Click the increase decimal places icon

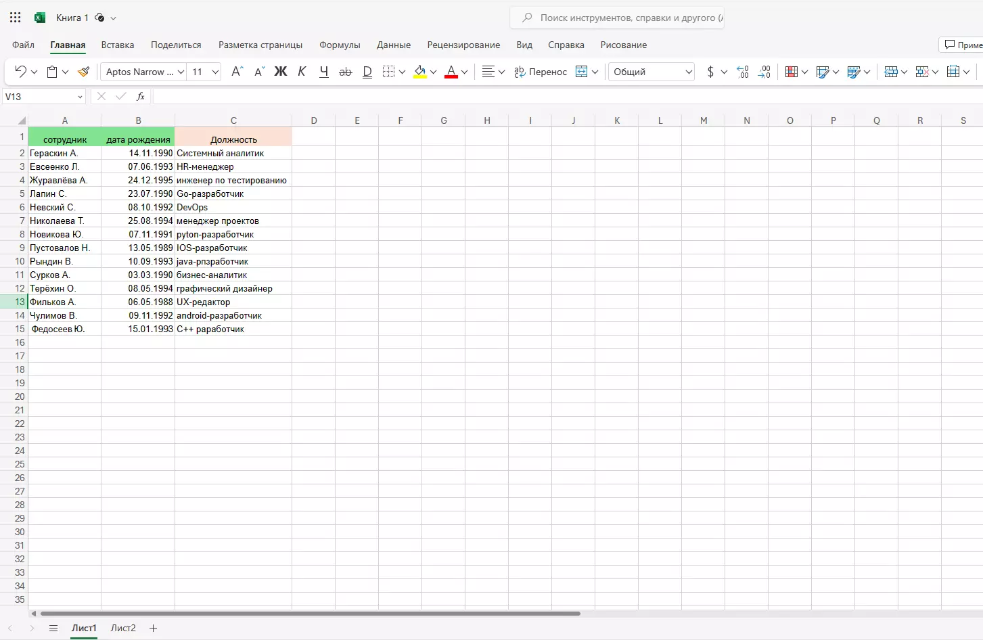[x=742, y=72]
